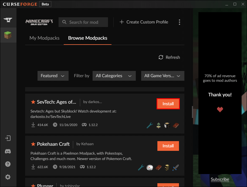This screenshot has height=187, width=247.
Task: Install the Pokehaan Craft modpack
Action: (x=168, y=146)
